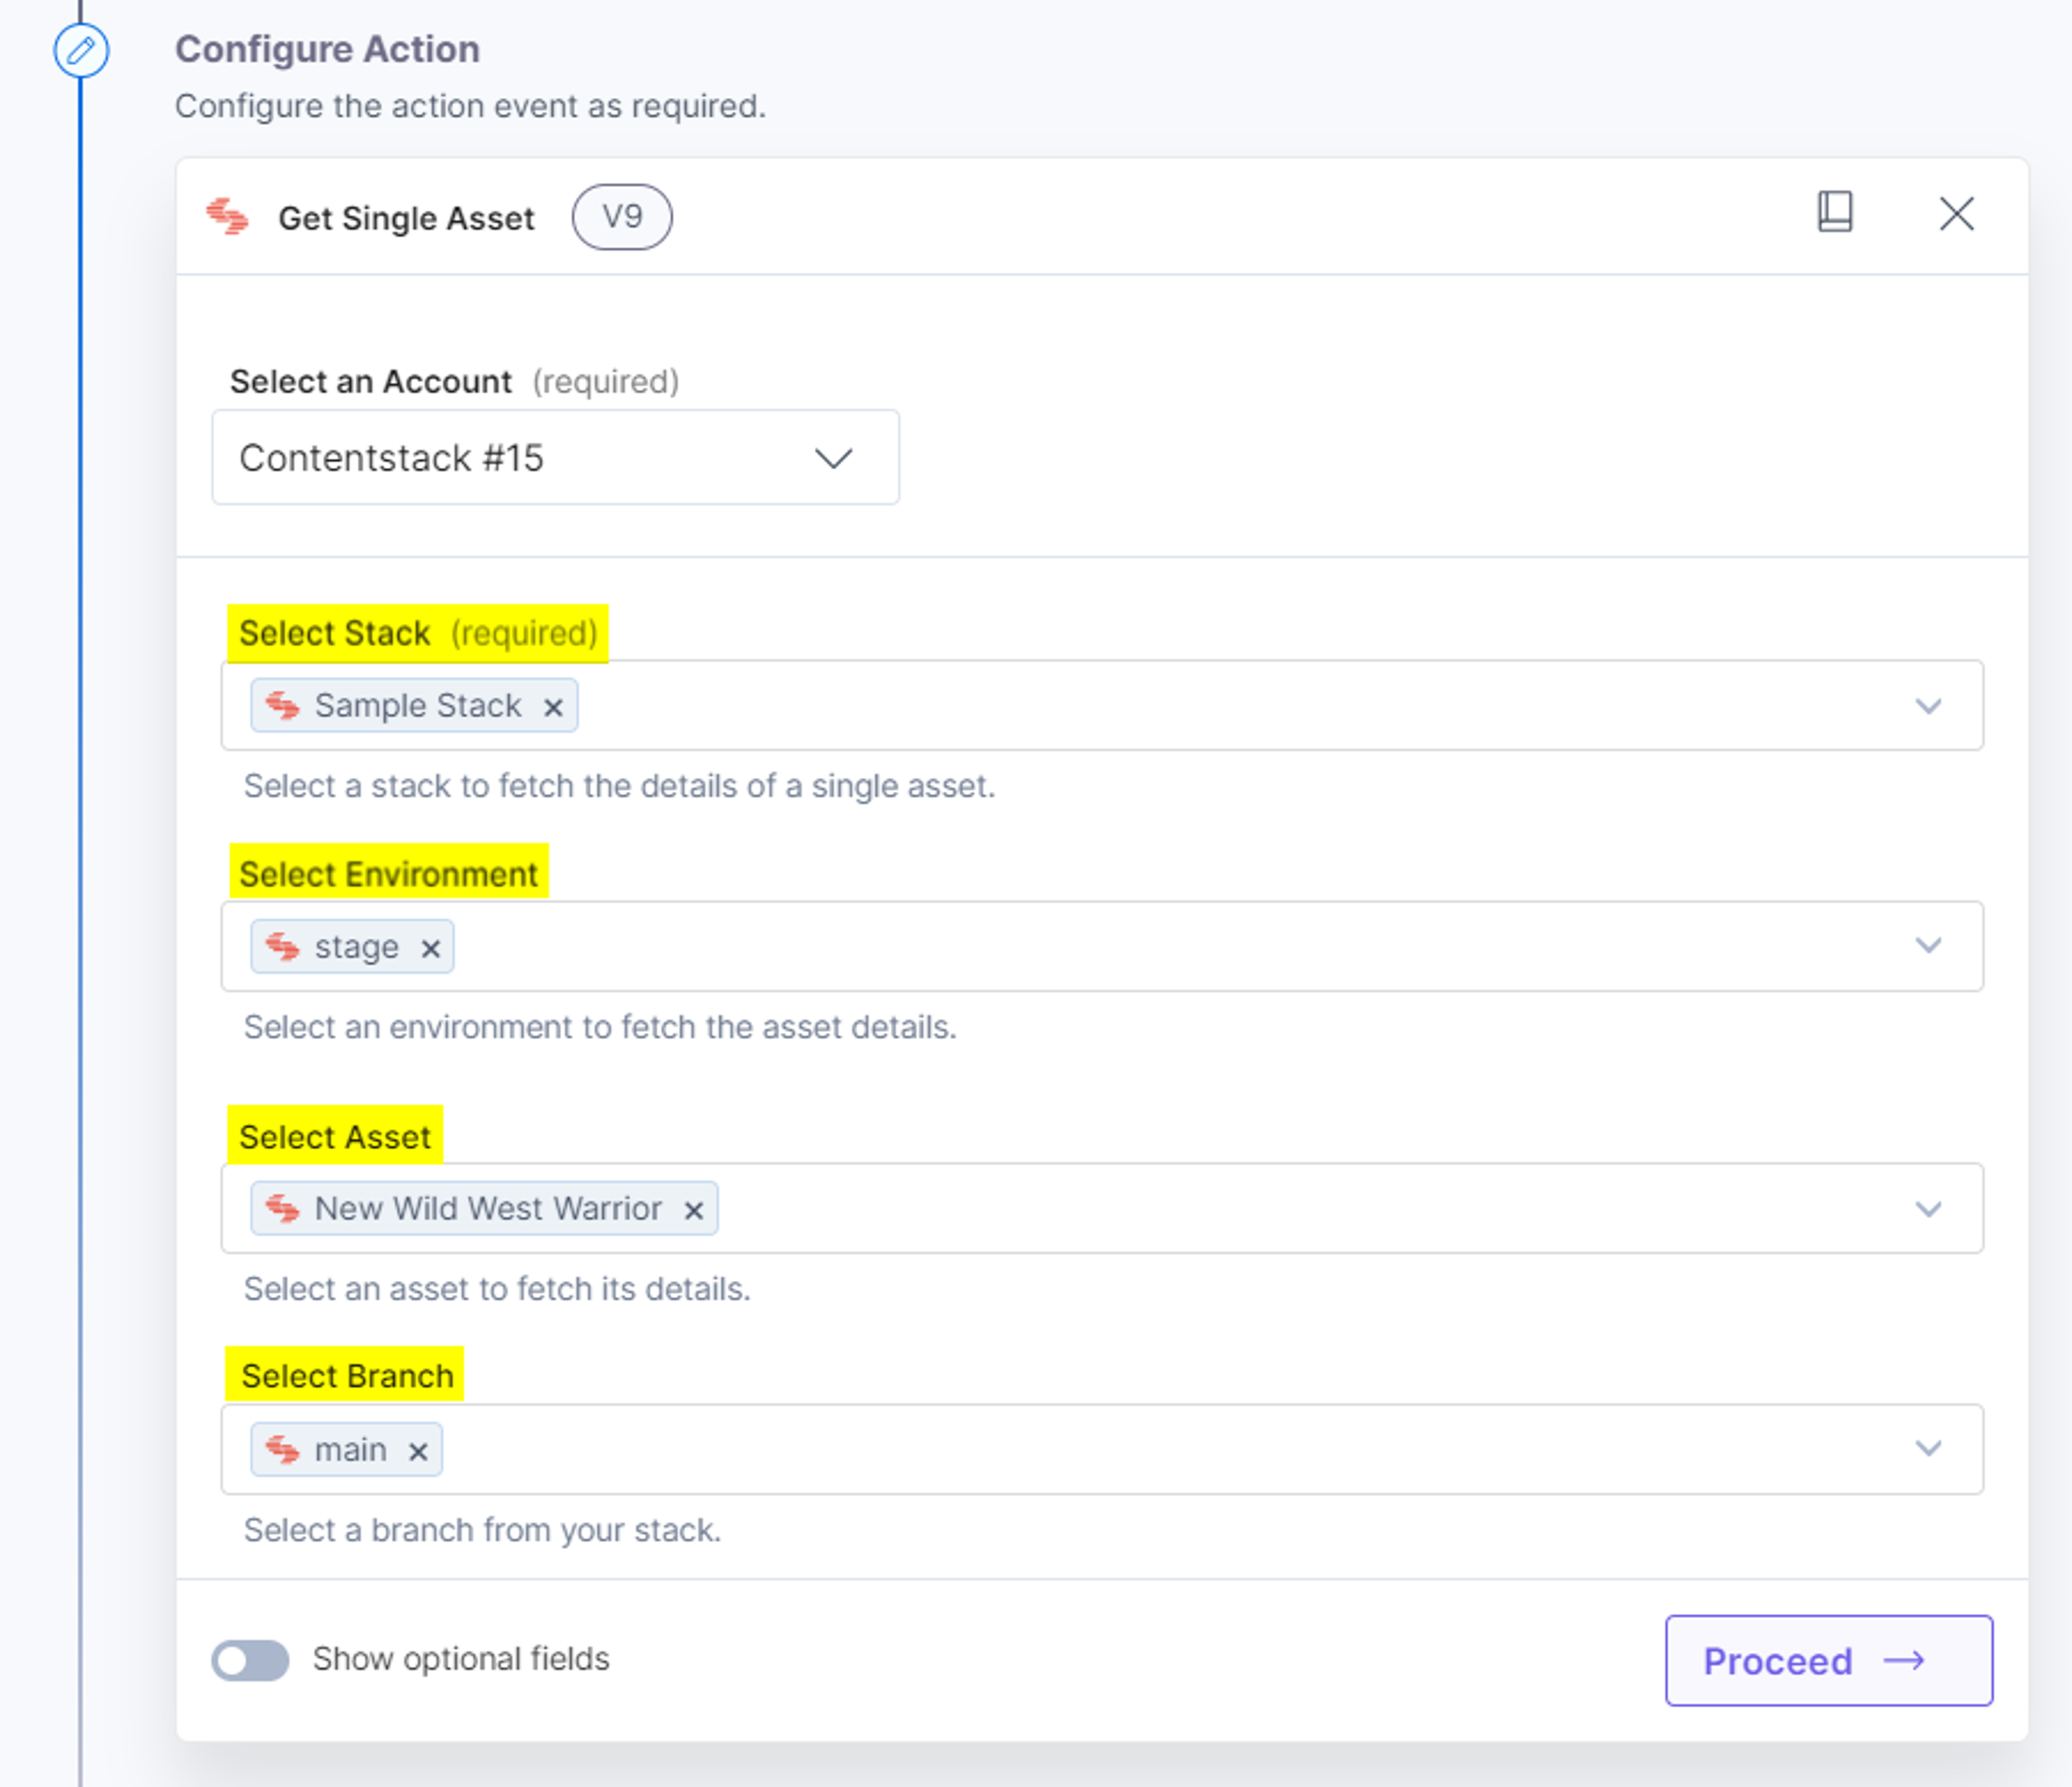Click the New Wild West Warrior chip
The image size is (2072, 1787).
(x=484, y=1209)
